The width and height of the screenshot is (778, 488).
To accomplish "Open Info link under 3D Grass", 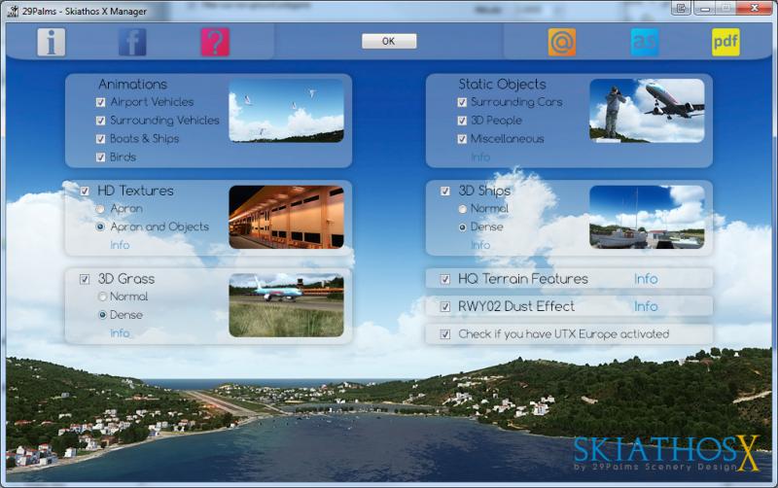I will point(120,333).
